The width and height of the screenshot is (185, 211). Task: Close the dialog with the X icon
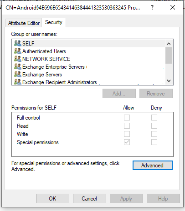pos(173,7)
